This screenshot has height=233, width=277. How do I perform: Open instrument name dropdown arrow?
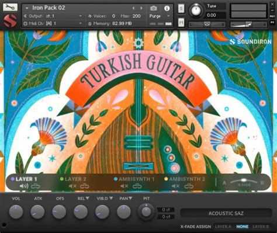tap(27, 8)
